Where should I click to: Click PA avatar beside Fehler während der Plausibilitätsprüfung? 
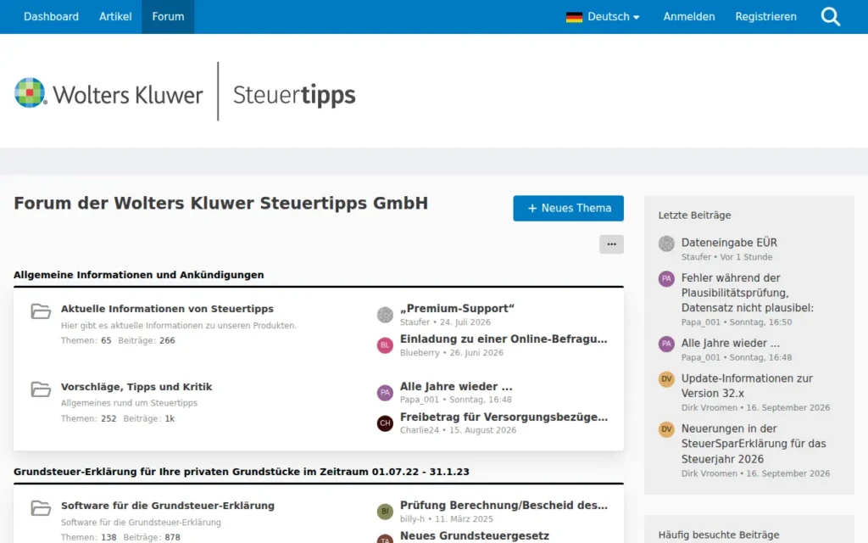[x=666, y=278]
